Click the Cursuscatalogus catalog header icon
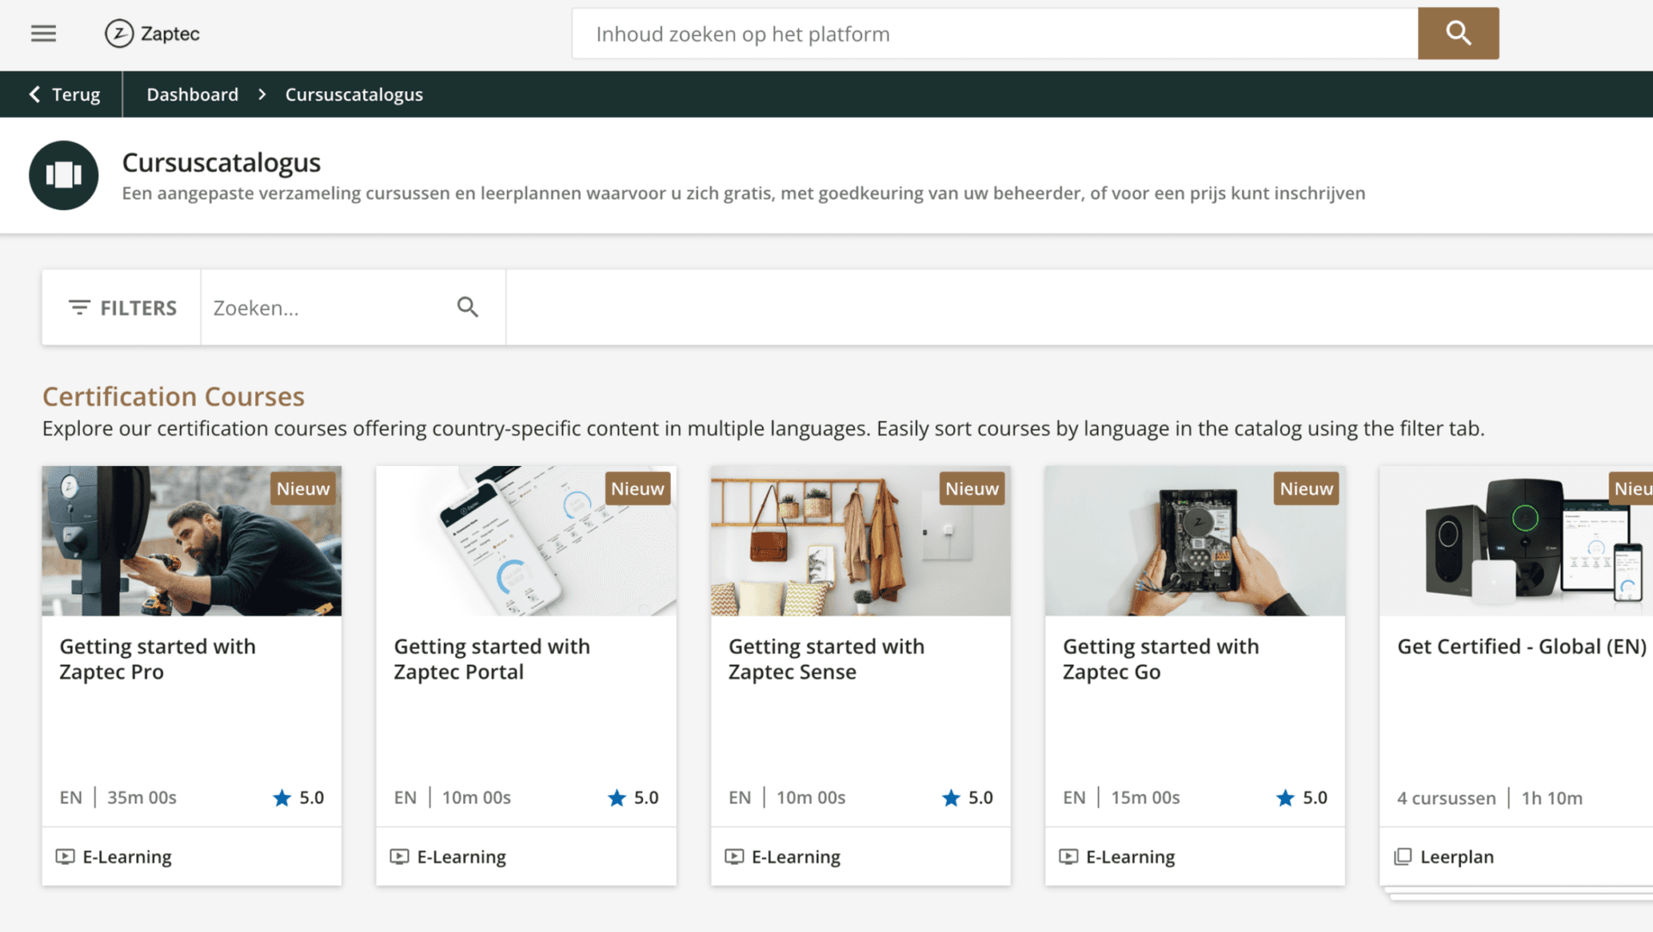Viewport: 1653px width, 932px height. pyautogui.click(x=64, y=175)
